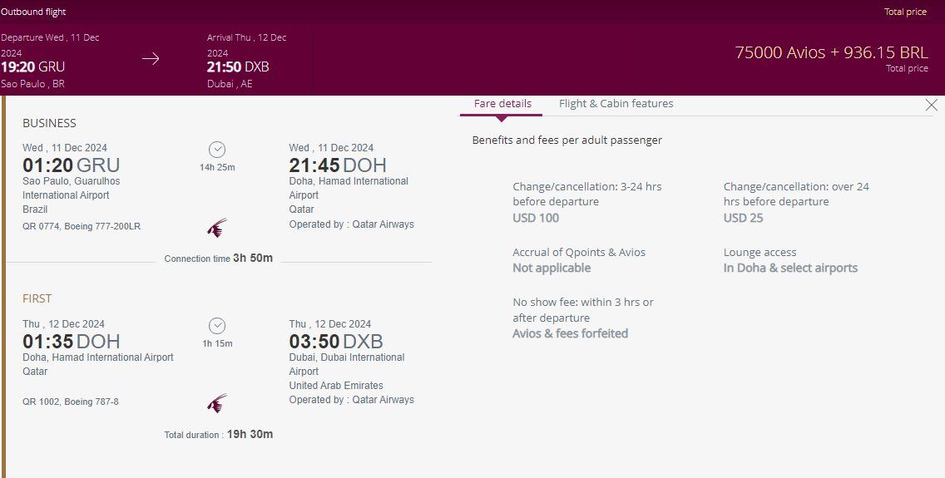Click the lounge access 'In Doha & select airports'
Screen dimensions: 945x478
click(x=790, y=269)
